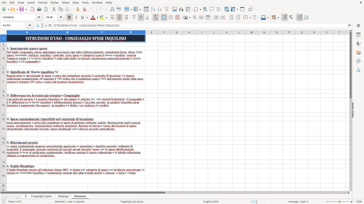Open Print Preview from toolbar
Image resolution: width=364 pixels, height=204 pixels.
pyautogui.click(x=46, y=9)
